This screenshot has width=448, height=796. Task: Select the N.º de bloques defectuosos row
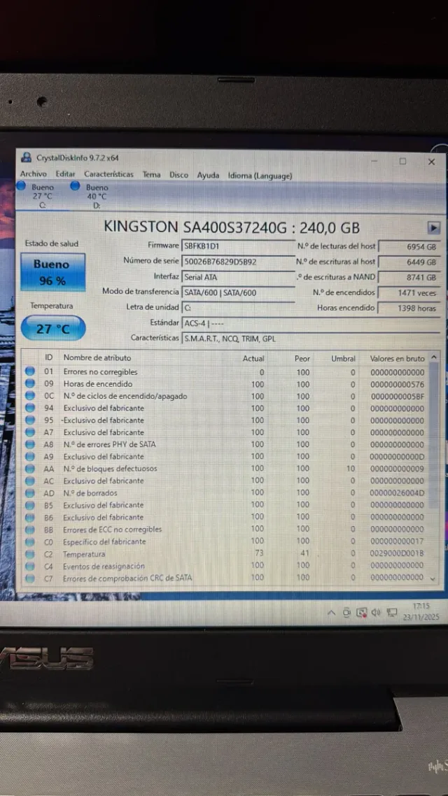pyautogui.click(x=225, y=469)
